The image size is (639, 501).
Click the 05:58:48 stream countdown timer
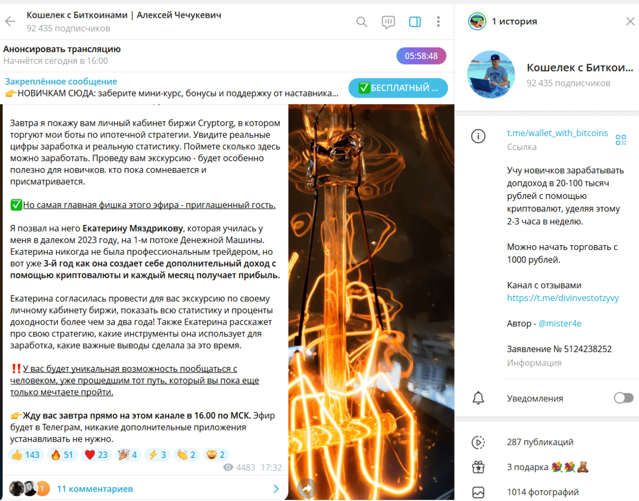coord(421,56)
